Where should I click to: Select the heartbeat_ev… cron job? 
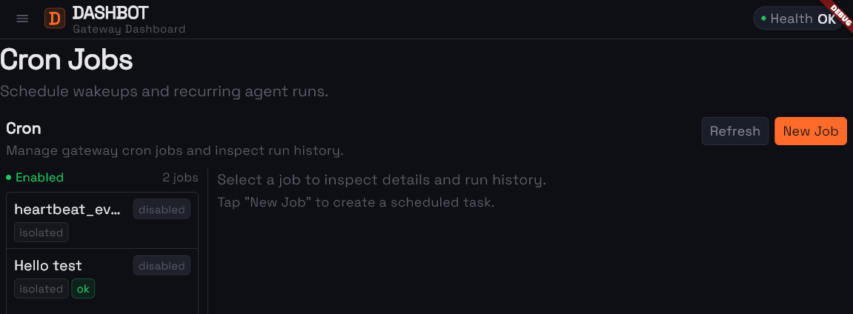pyautogui.click(x=67, y=210)
